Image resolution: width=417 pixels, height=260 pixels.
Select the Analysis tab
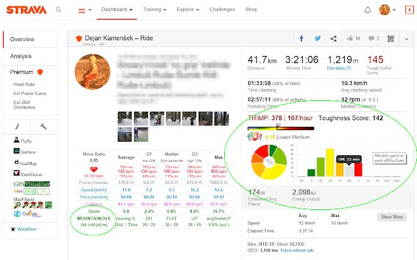pyautogui.click(x=31, y=57)
